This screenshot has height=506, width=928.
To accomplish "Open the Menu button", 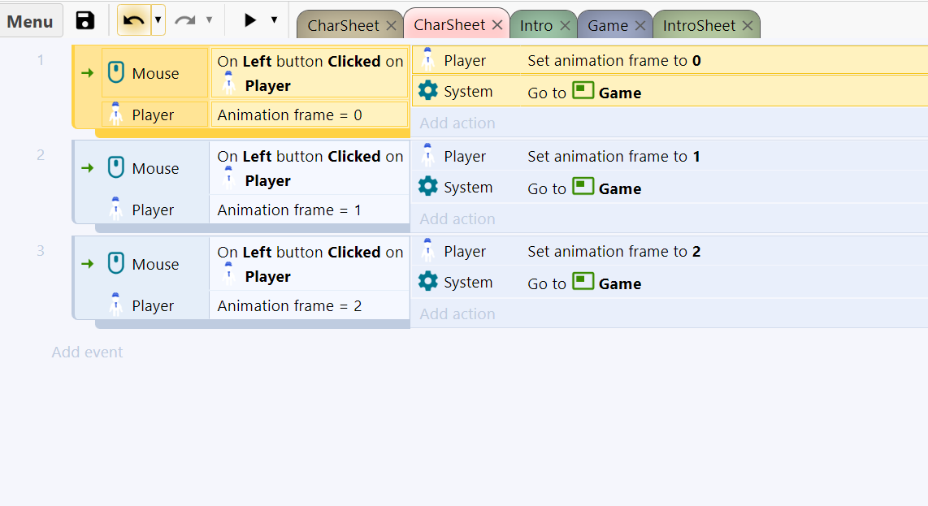I will (30, 21).
